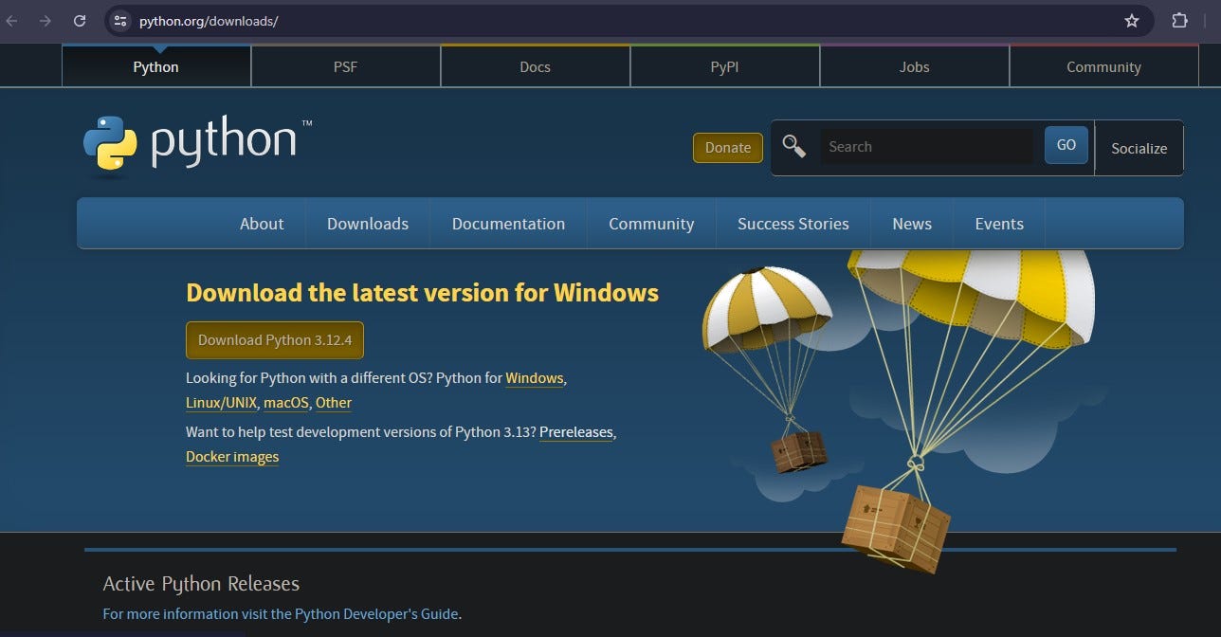This screenshot has width=1221, height=637.
Task: Select the PyPI top tab
Action: click(x=725, y=66)
